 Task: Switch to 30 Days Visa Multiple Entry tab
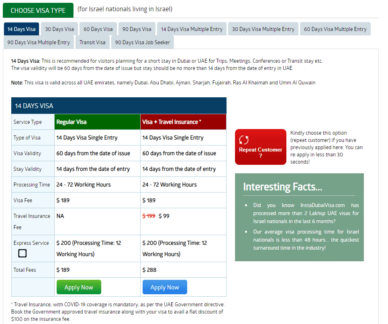click(x=263, y=29)
